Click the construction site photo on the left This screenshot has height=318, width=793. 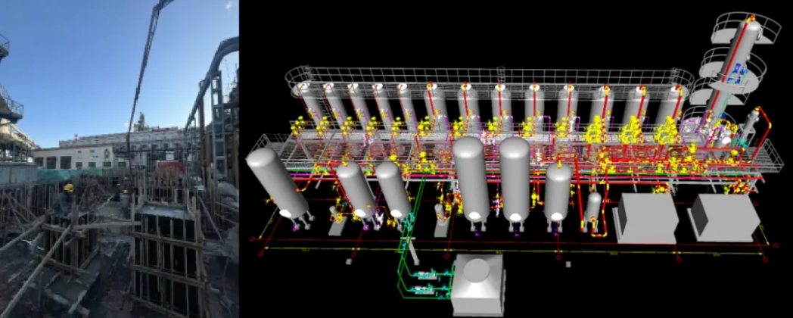(120, 159)
